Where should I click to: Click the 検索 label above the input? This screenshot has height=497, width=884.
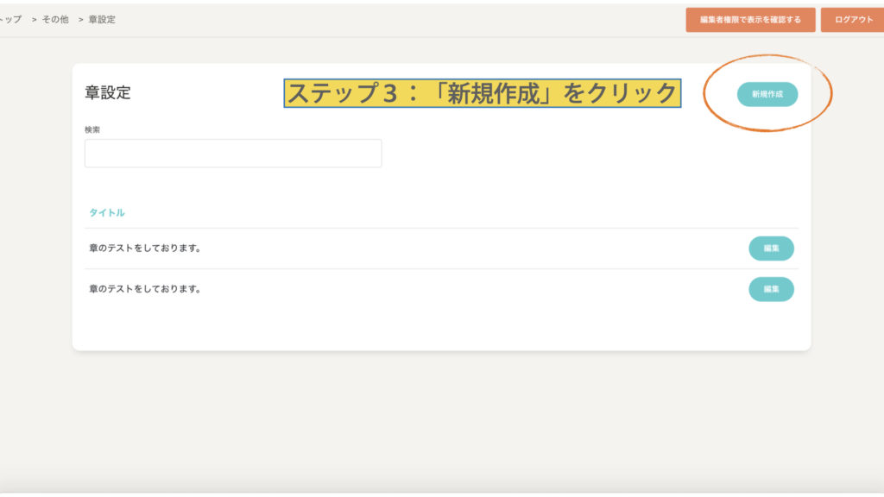click(x=93, y=129)
